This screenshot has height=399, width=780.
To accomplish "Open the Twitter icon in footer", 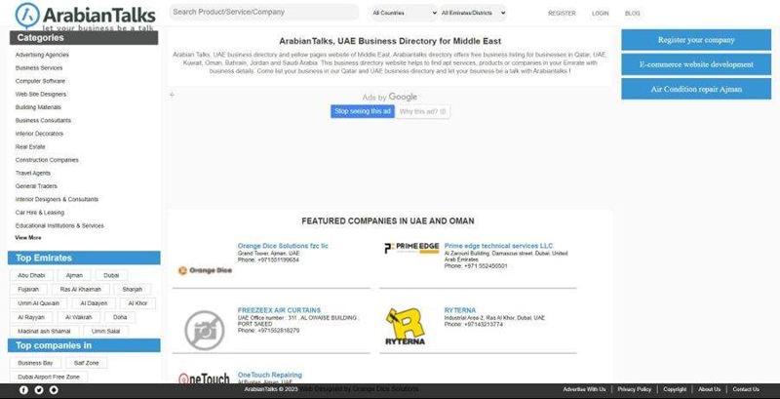I will click(x=40, y=390).
